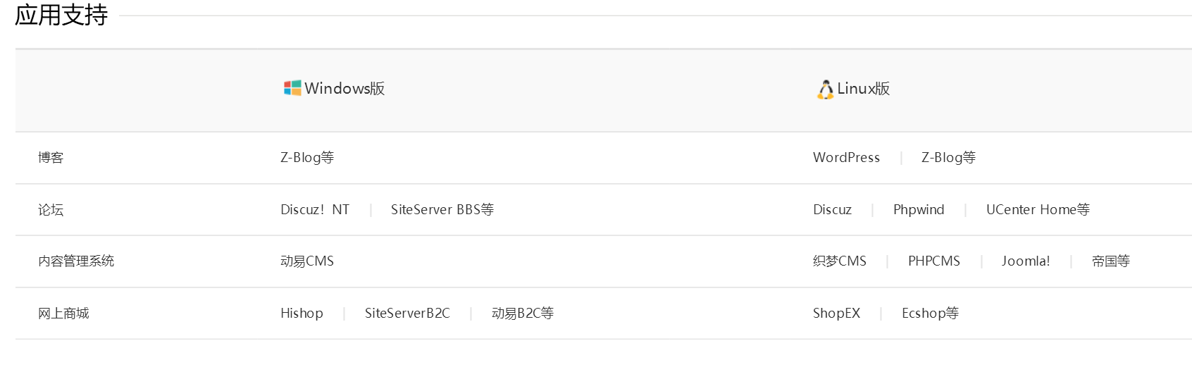Open the WordPress link
Viewport: 1192px width, 372px height.
[x=846, y=158]
